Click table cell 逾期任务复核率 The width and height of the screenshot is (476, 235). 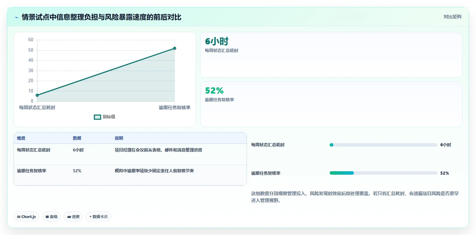[32, 171]
